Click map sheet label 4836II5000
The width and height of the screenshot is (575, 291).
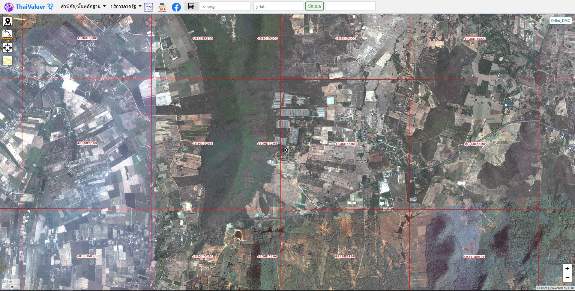[x=87, y=38]
